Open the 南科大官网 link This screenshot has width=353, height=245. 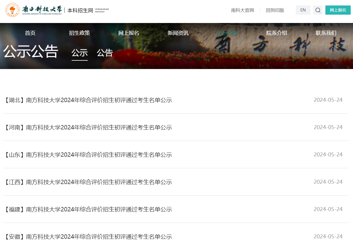[243, 10]
